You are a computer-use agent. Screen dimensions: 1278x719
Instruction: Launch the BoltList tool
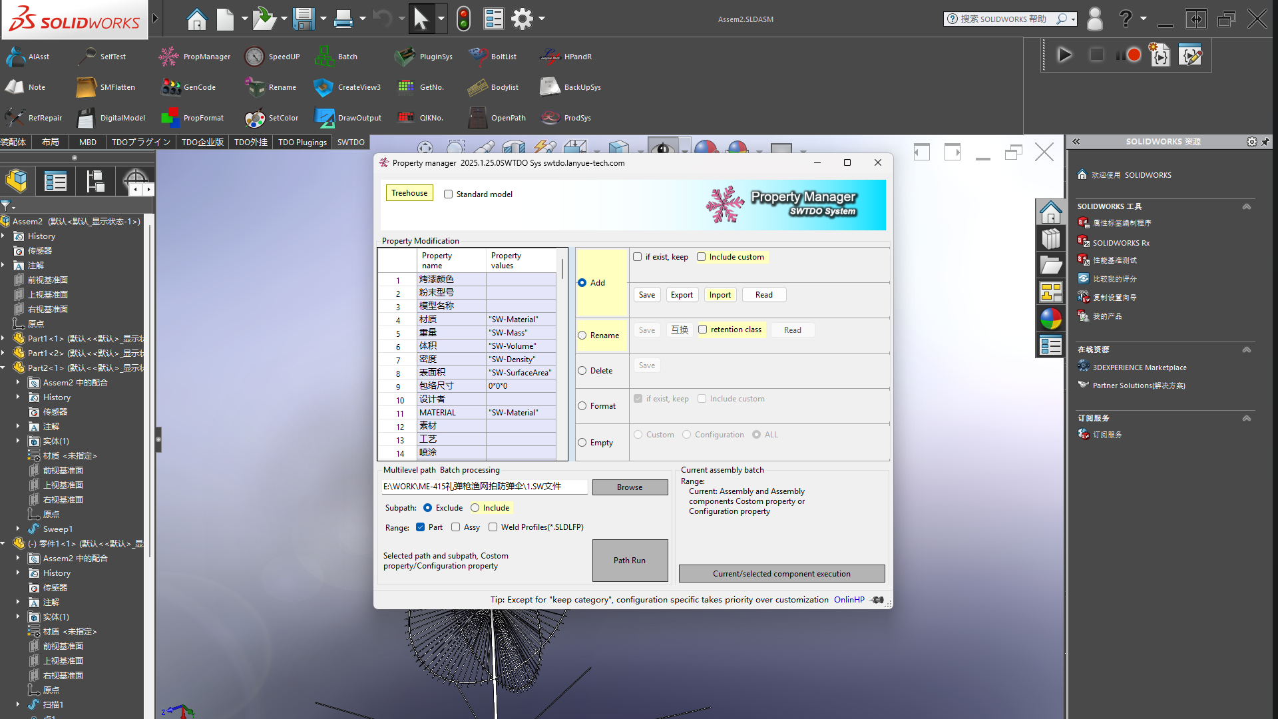click(x=478, y=57)
